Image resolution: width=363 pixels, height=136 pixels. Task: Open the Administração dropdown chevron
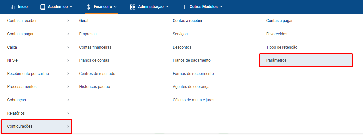pos(167,7)
